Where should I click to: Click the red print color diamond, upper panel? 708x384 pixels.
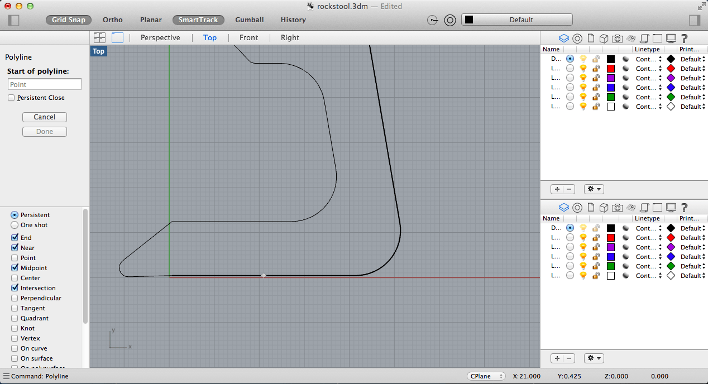pos(671,69)
